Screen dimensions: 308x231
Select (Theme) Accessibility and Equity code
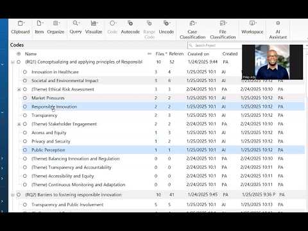click(63, 176)
